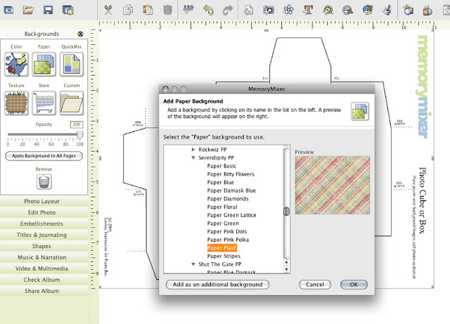
Task: Select Paper Damask Blue
Action: [231, 190]
